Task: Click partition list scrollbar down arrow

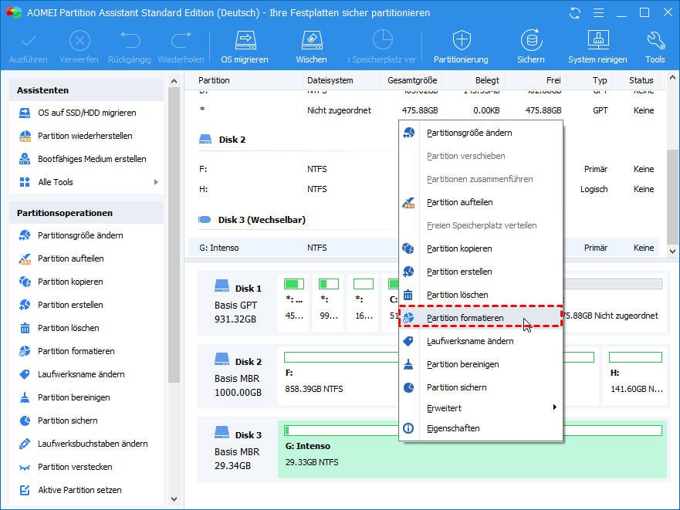Action: 672,251
